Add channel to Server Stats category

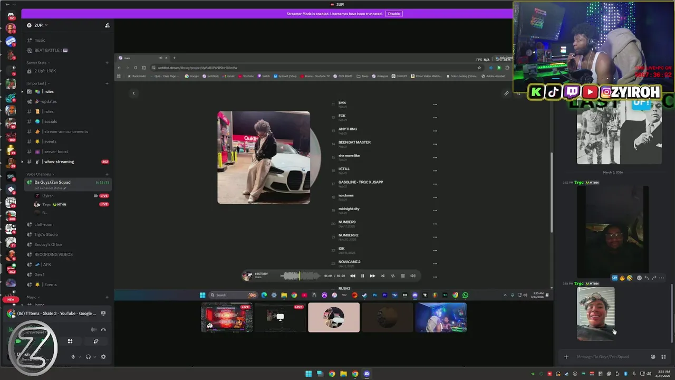(107, 63)
